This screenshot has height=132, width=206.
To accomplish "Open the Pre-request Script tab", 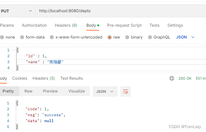I will point(124,25).
